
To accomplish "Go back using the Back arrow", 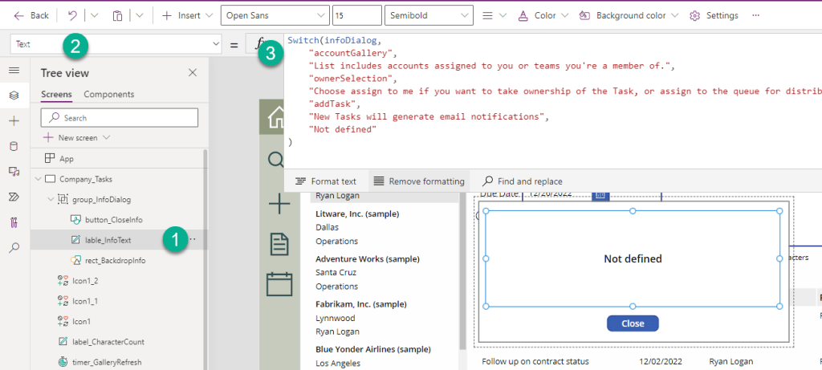I will [31, 16].
